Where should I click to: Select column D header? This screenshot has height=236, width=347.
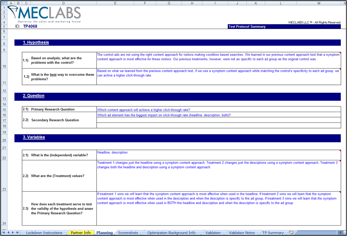[63, 3]
